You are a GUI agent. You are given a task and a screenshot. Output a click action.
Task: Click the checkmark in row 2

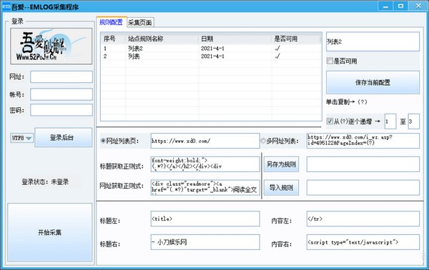pos(277,56)
